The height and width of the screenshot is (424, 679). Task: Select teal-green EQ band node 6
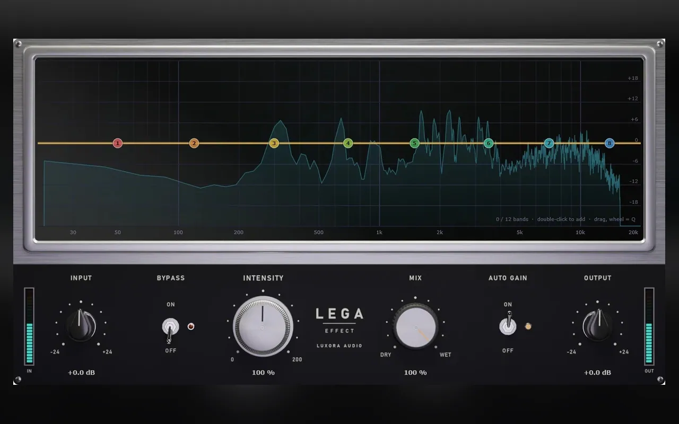pos(489,143)
